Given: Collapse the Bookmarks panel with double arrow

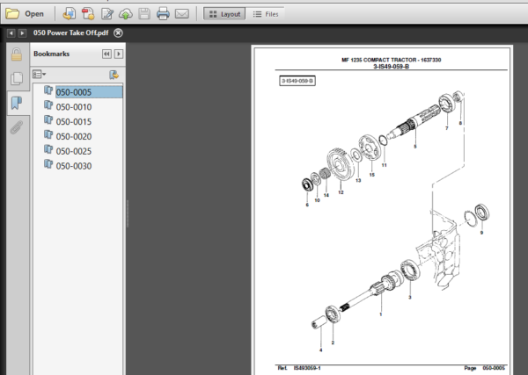Looking at the screenshot, I should (x=106, y=54).
